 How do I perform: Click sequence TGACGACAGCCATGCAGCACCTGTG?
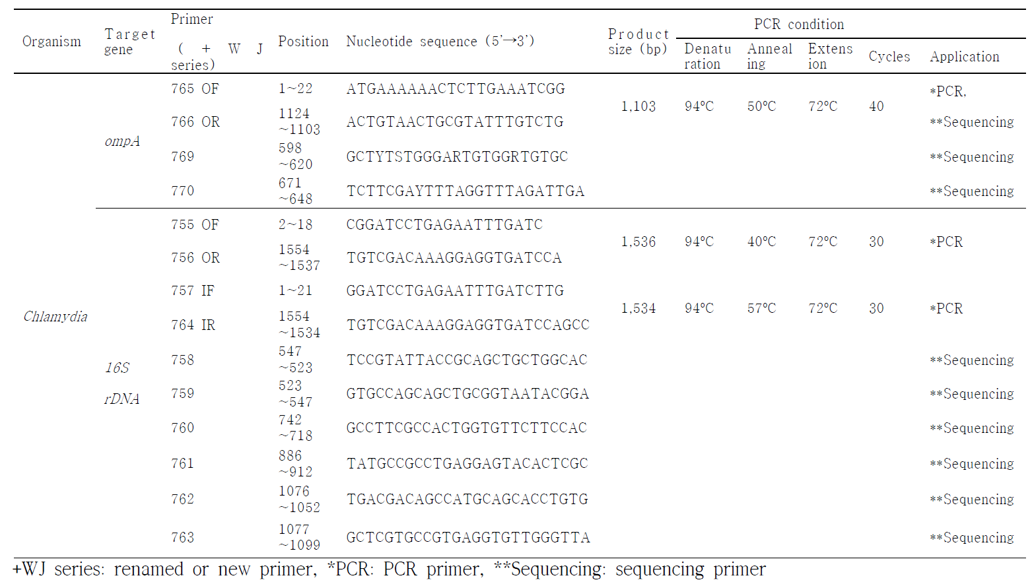pyautogui.click(x=467, y=500)
